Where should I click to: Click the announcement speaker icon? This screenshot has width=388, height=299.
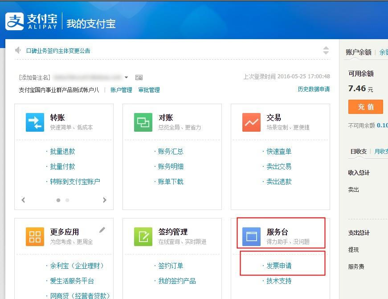(x=18, y=50)
